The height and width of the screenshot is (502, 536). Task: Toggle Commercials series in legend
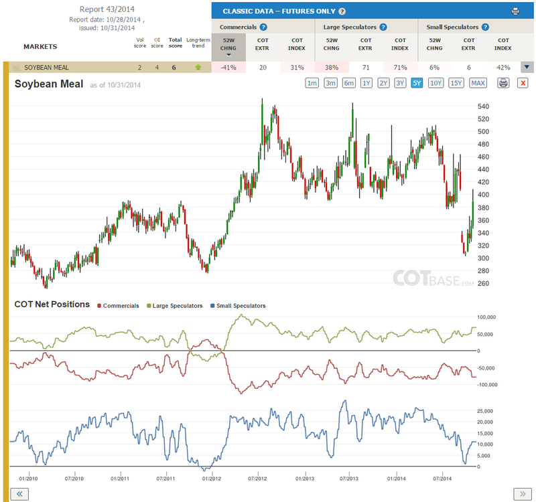pyautogui.click(x=118, y=306)
